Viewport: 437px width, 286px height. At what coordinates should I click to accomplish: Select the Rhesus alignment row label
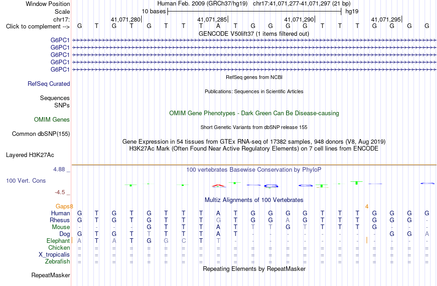pyautogui.click(x=60, y=220)
